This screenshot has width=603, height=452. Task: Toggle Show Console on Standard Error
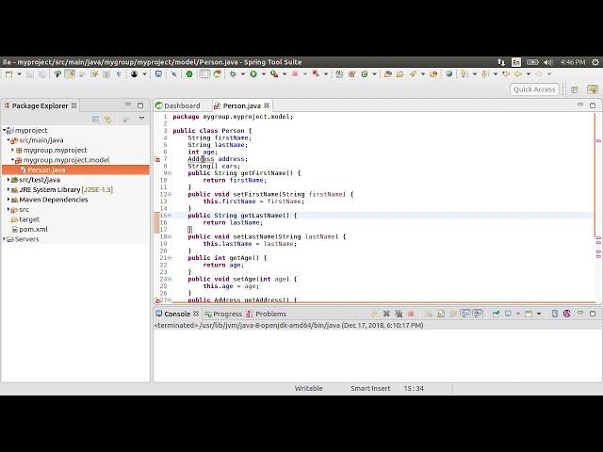[x=478, y=314]
